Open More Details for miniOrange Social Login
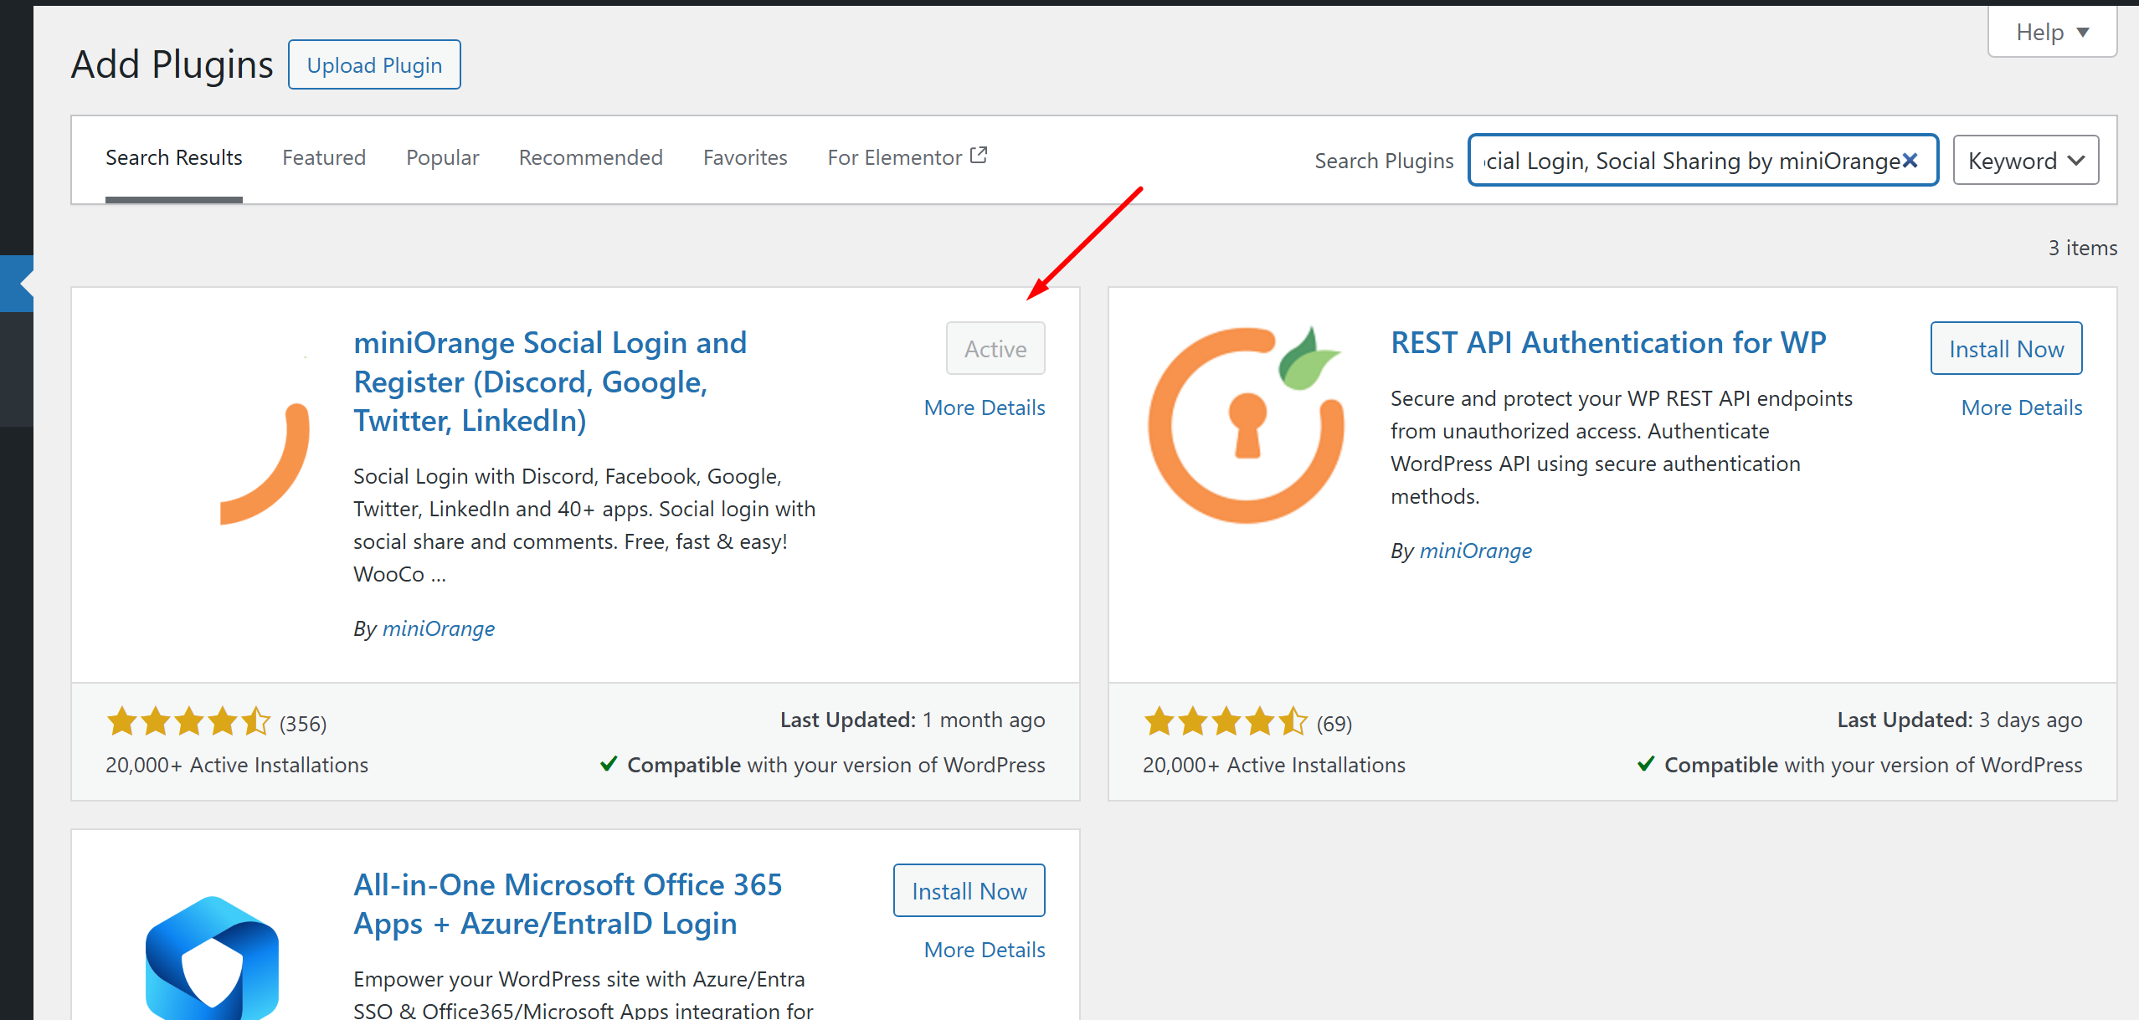This screenshot has width=2139, height=1020. click(x=984, y=407)
